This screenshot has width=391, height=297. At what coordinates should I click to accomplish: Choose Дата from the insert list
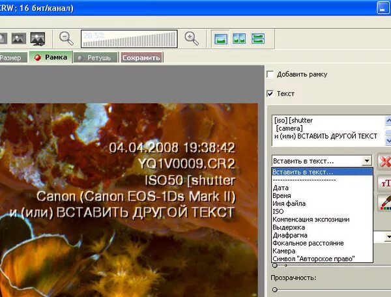coord(322,188)
